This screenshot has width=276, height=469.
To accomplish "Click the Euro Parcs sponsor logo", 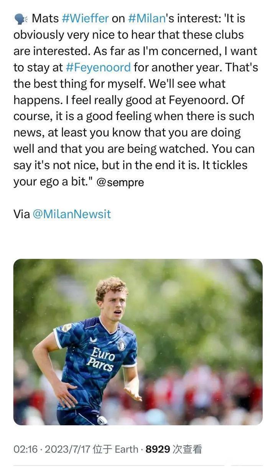I will 101,359.
